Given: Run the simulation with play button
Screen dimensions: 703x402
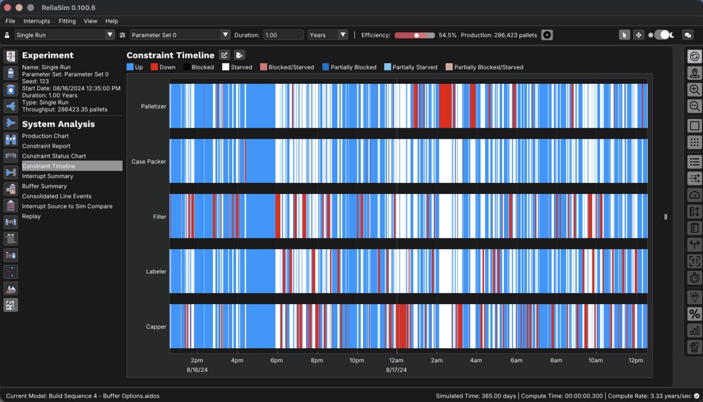Looking at the screenshot, I should click(547, 35).
